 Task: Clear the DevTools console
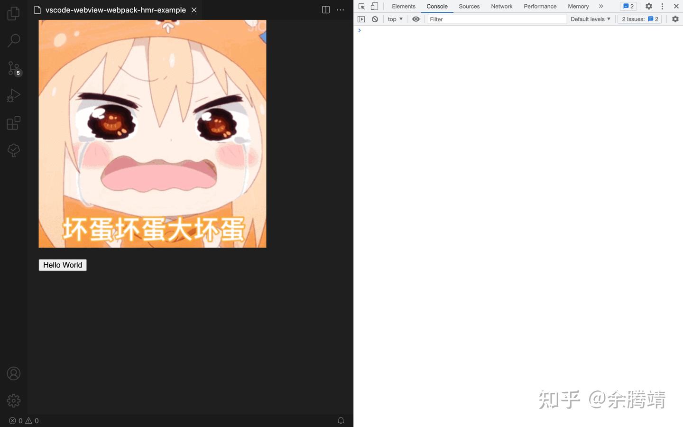coord(375,19)
